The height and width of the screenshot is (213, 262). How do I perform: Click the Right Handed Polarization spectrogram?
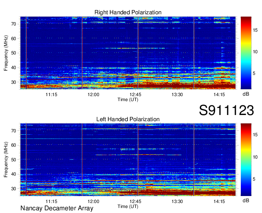[x=128, y=53]
